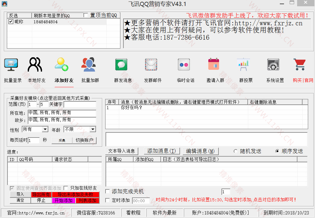Select 随机发送 radio button

[235, 151]
